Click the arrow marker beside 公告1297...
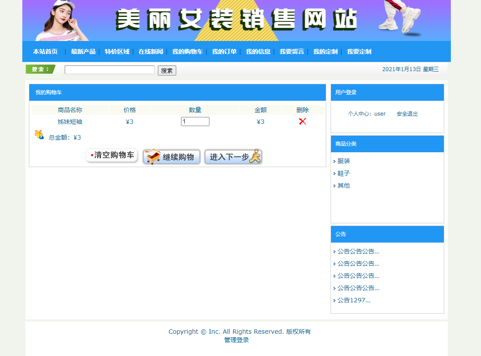481x356 pixels. click(335, 300)
